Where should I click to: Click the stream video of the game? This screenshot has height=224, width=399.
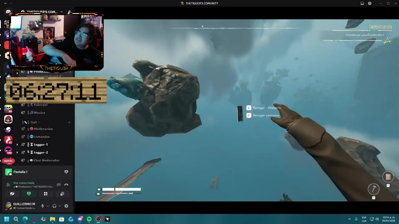click(237, 110)
